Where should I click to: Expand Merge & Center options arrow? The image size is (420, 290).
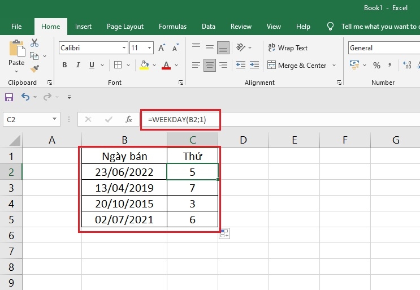(334, 65)
